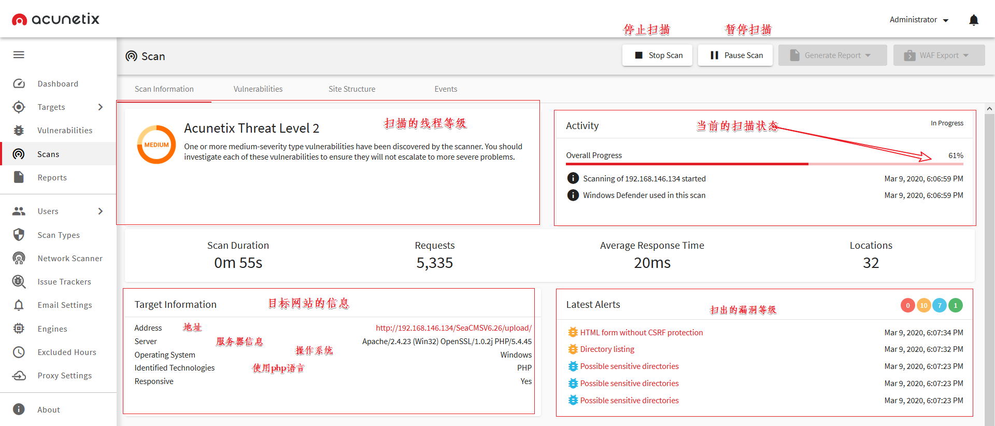Switch to the Vulnerabilities tab
Screen dimensions: 995x426
tap(258, 89)
